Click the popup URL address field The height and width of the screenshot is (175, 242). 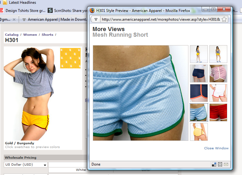pos(161,19)
